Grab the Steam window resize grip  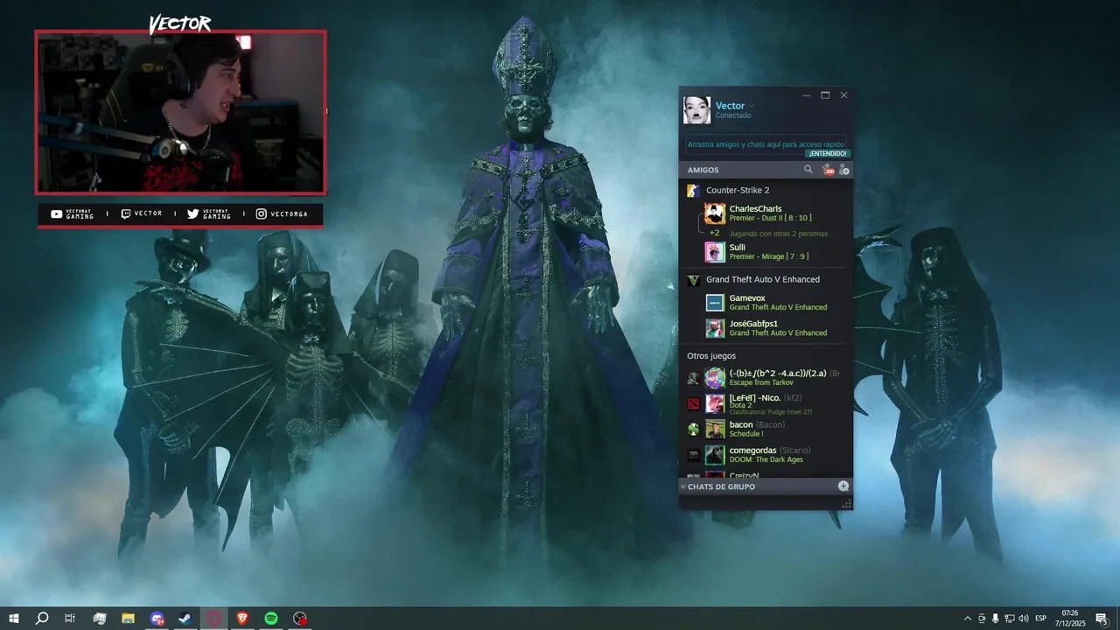coord(846,504)
